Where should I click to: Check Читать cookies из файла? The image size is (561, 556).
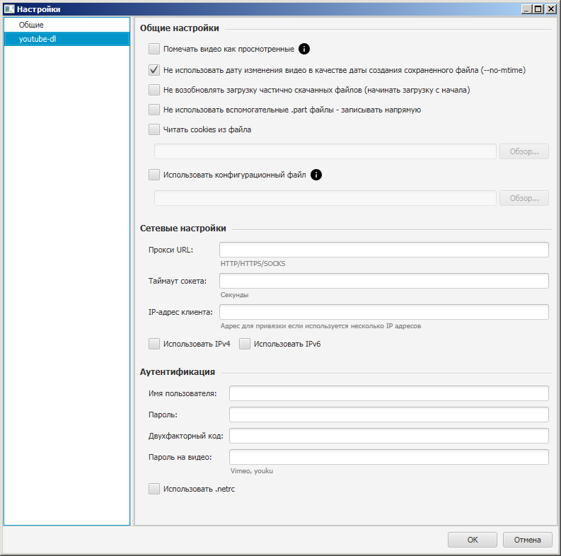(x=154, y=129)
